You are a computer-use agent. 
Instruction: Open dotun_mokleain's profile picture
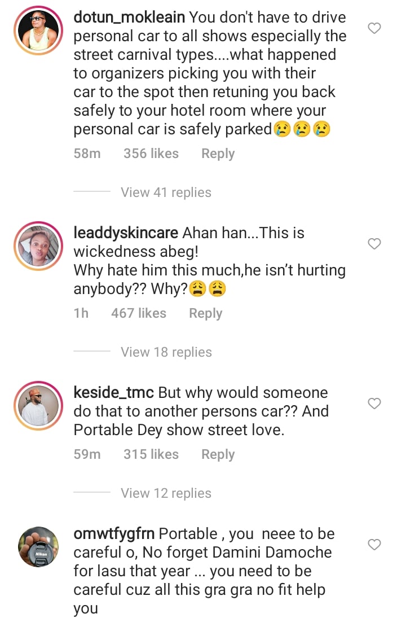39,32
